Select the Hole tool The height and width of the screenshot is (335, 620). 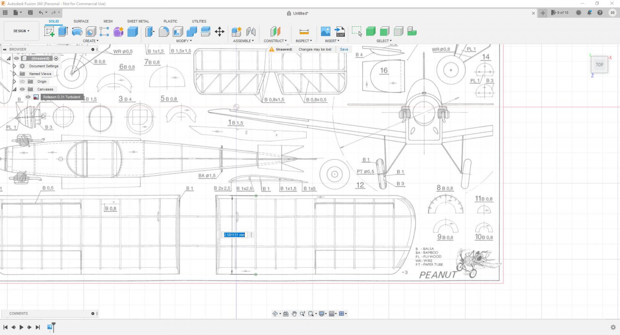pyautogui.click(x=91, y=31)
